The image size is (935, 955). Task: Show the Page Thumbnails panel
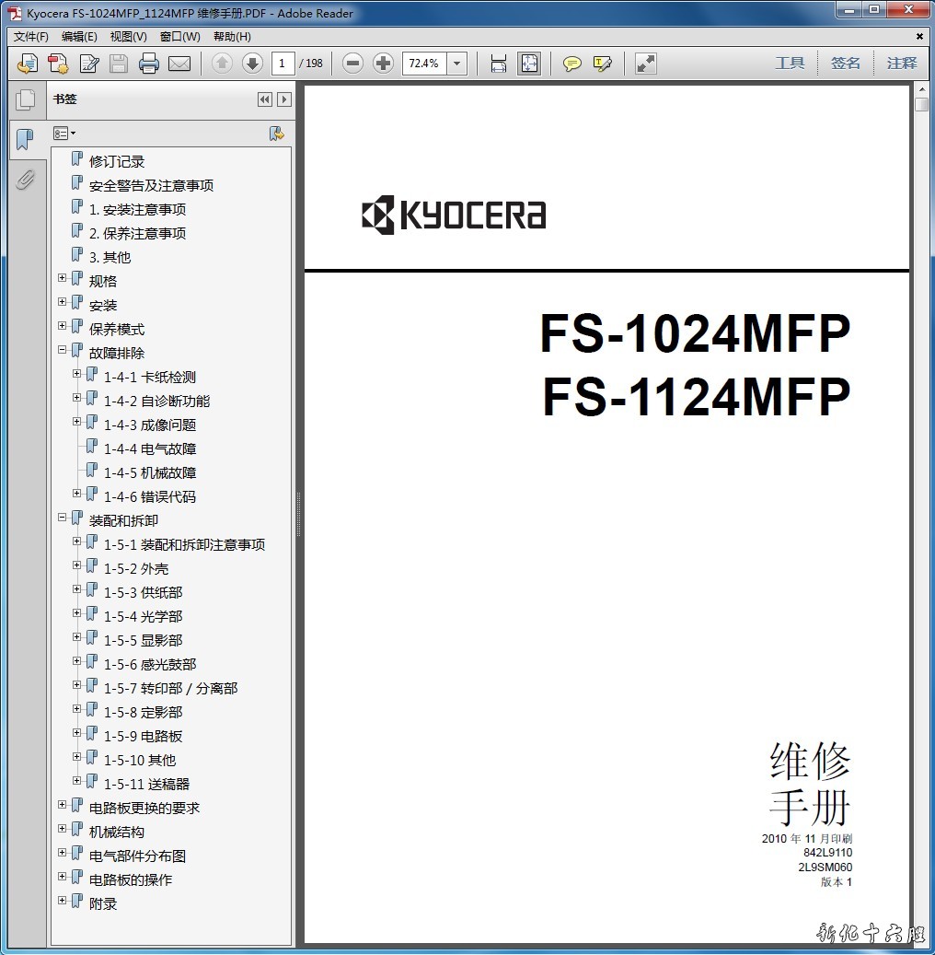25,99
